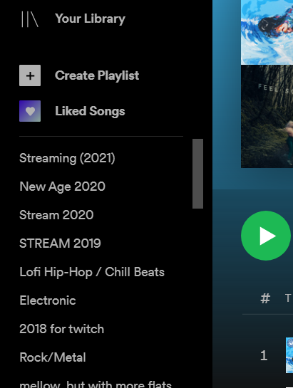Open Your Library via the library icon
Screen dimensions: 293x388
(30, 19)
